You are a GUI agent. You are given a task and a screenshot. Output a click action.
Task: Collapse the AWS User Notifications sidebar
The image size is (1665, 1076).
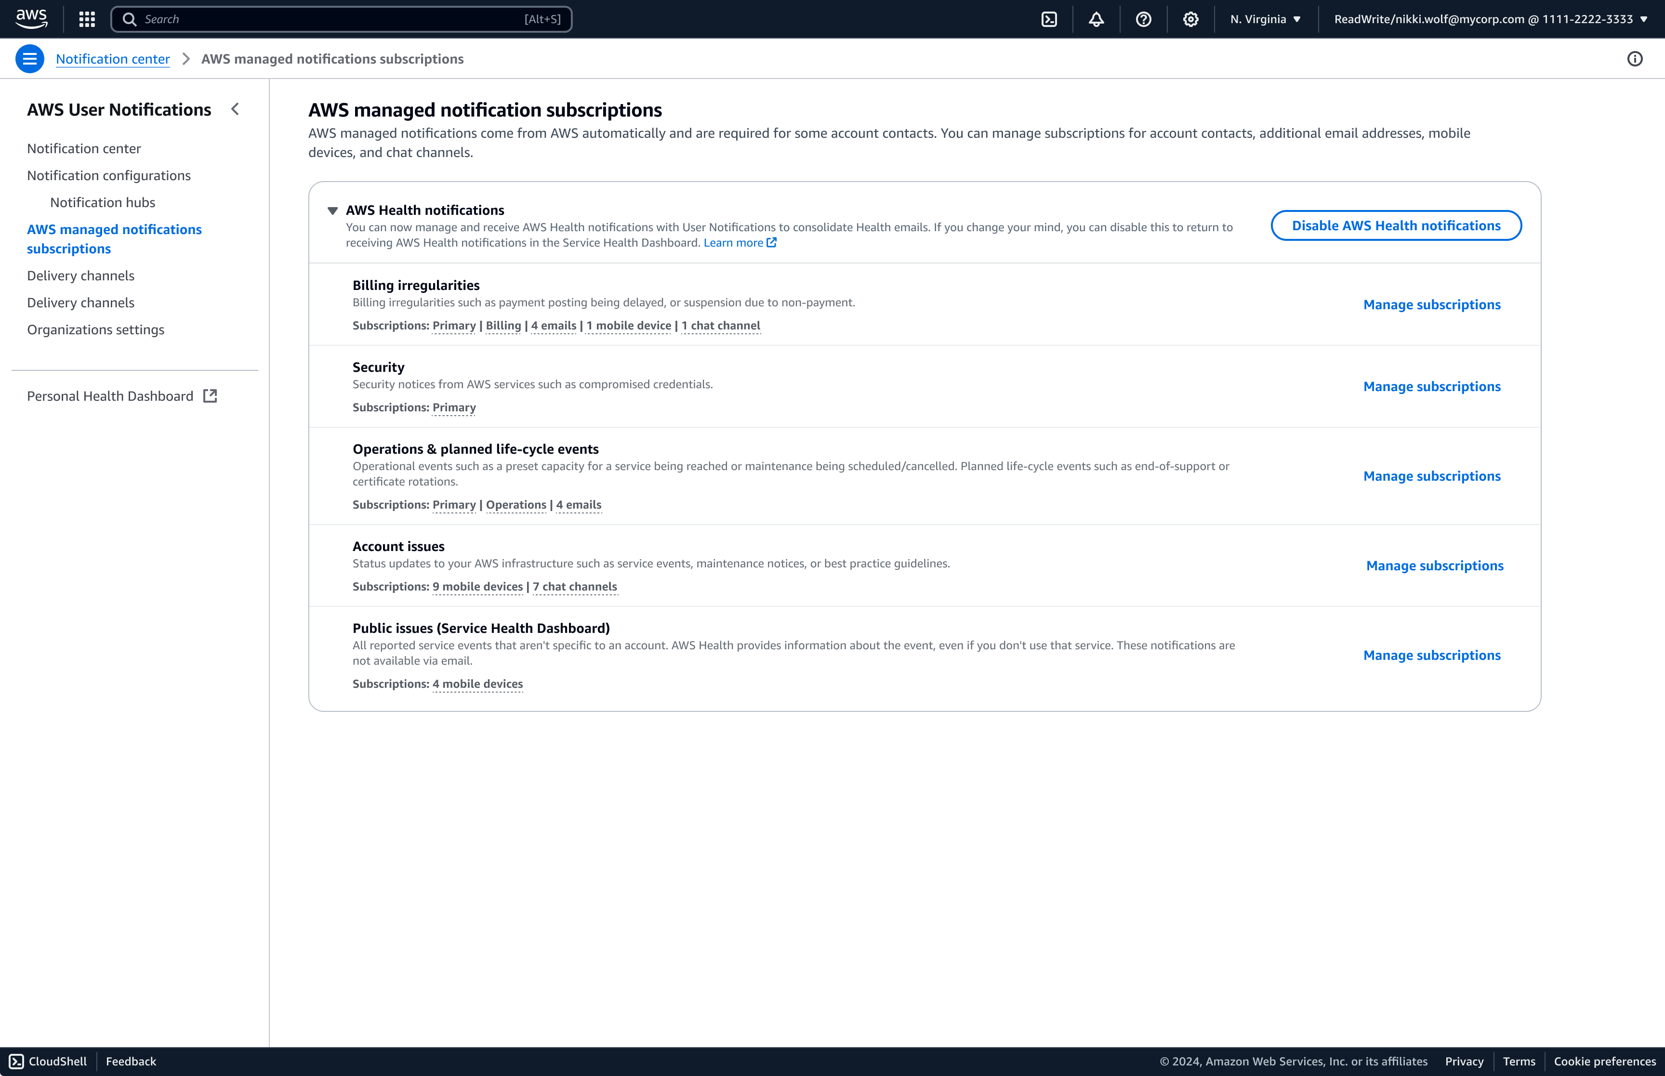click(x=236, y=109)
